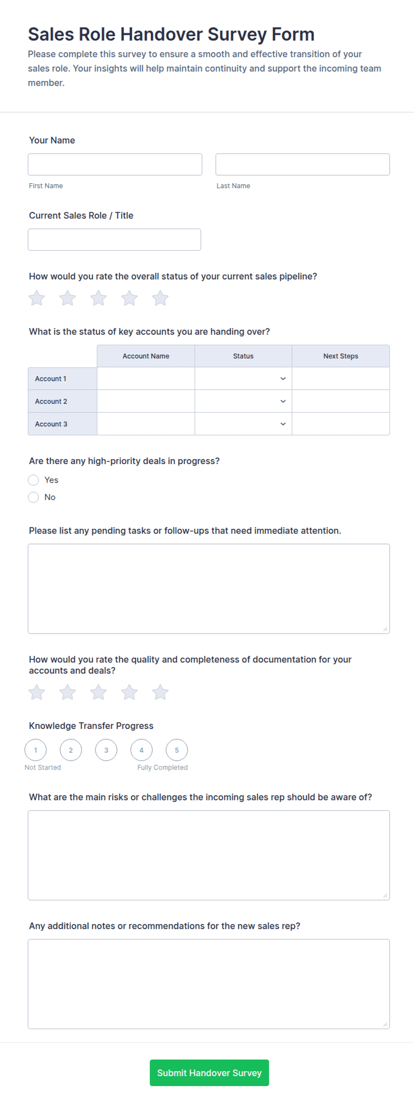Choose 3 on Knowledge Transfer Progress scale
Viewport: 414px width, 1108px height.
[x=106, y=750]
